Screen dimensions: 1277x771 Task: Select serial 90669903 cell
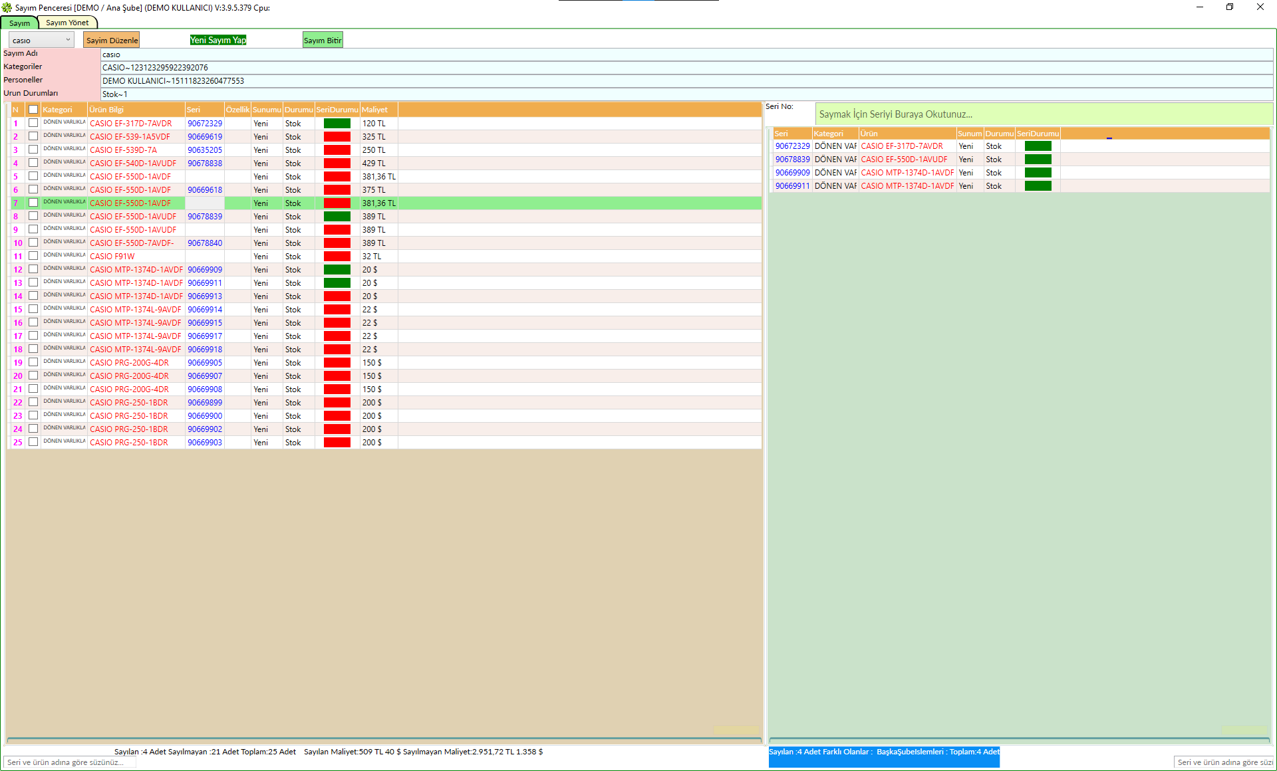click(x=205, y=443)
